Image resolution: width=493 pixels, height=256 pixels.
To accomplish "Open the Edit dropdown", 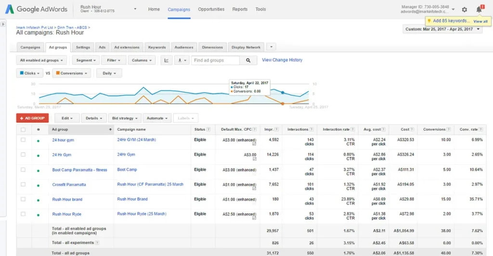I will [67, 118].
